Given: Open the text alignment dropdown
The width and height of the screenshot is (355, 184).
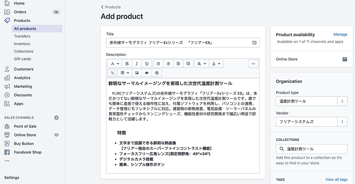Looking at the screenshot, I should (202, 64).
